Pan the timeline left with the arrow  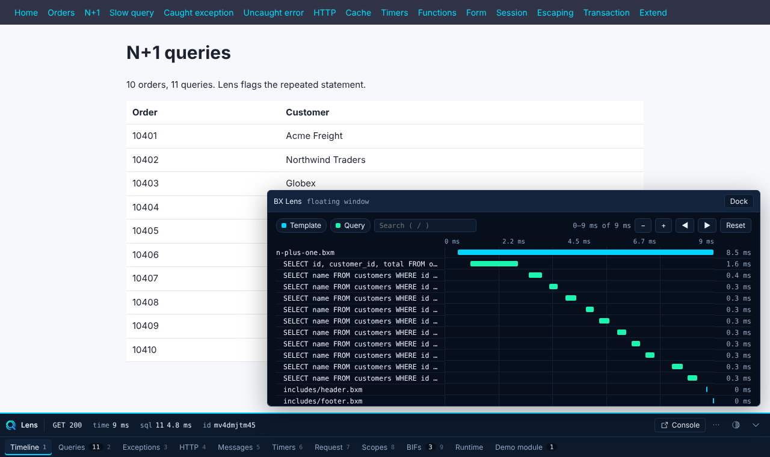[685, 225]
